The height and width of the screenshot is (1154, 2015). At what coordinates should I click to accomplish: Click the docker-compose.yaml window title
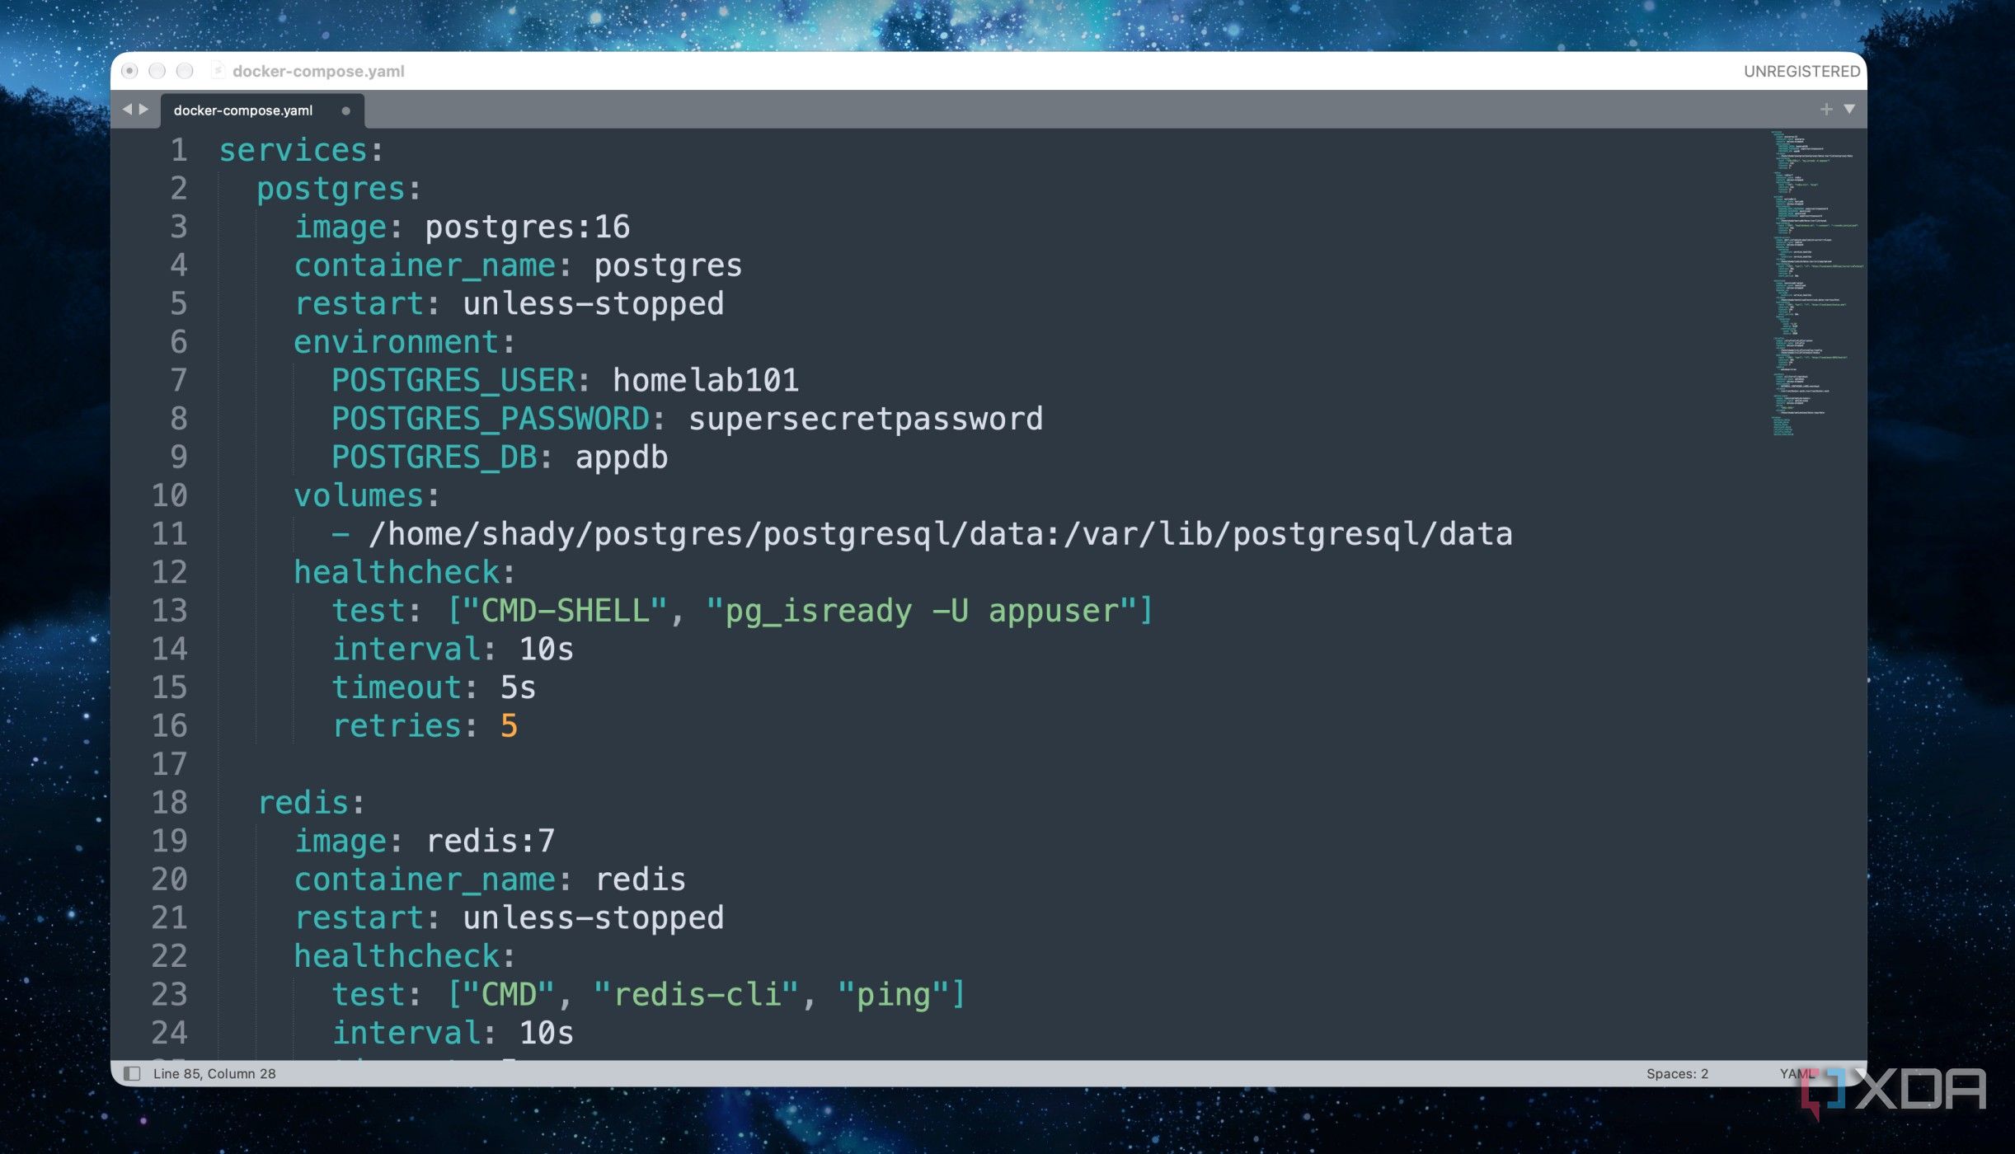[318, 71]
